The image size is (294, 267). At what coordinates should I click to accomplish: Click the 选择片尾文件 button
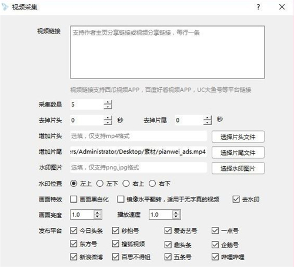[238, 153]
